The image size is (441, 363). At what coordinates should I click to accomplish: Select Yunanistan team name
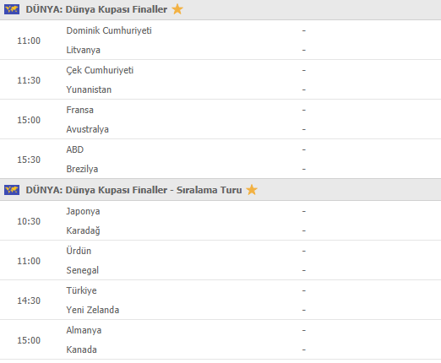89,89
